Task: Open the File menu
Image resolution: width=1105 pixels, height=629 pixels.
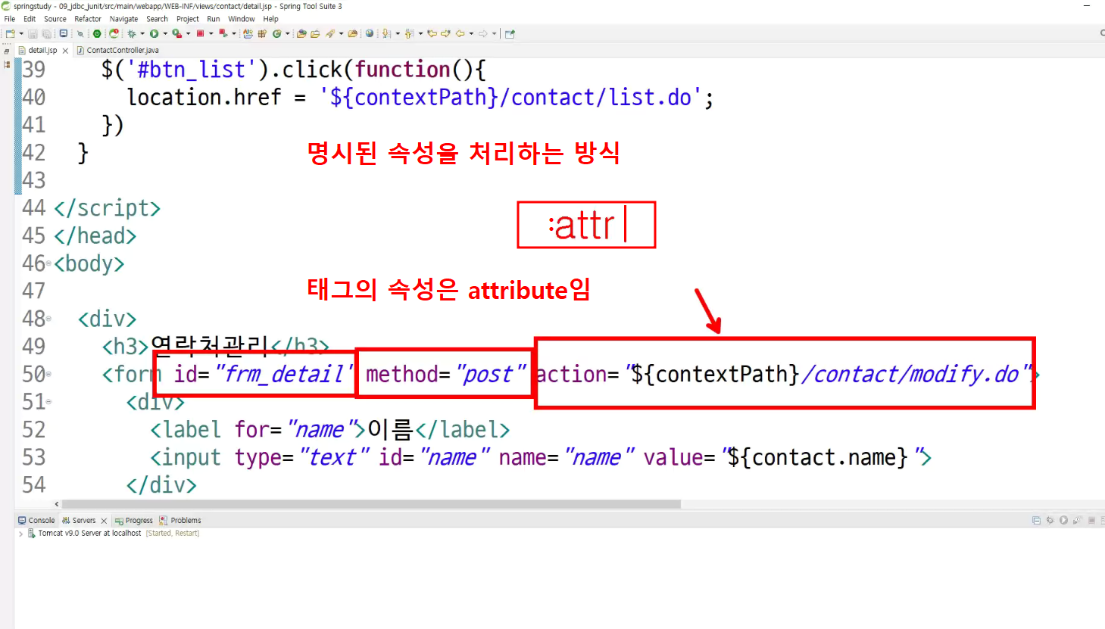Action: pos(10,19)
